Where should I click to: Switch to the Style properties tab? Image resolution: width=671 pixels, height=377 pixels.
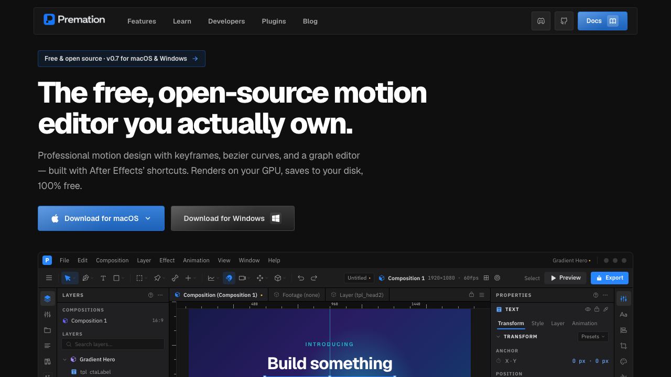click(x=537, y=324)
